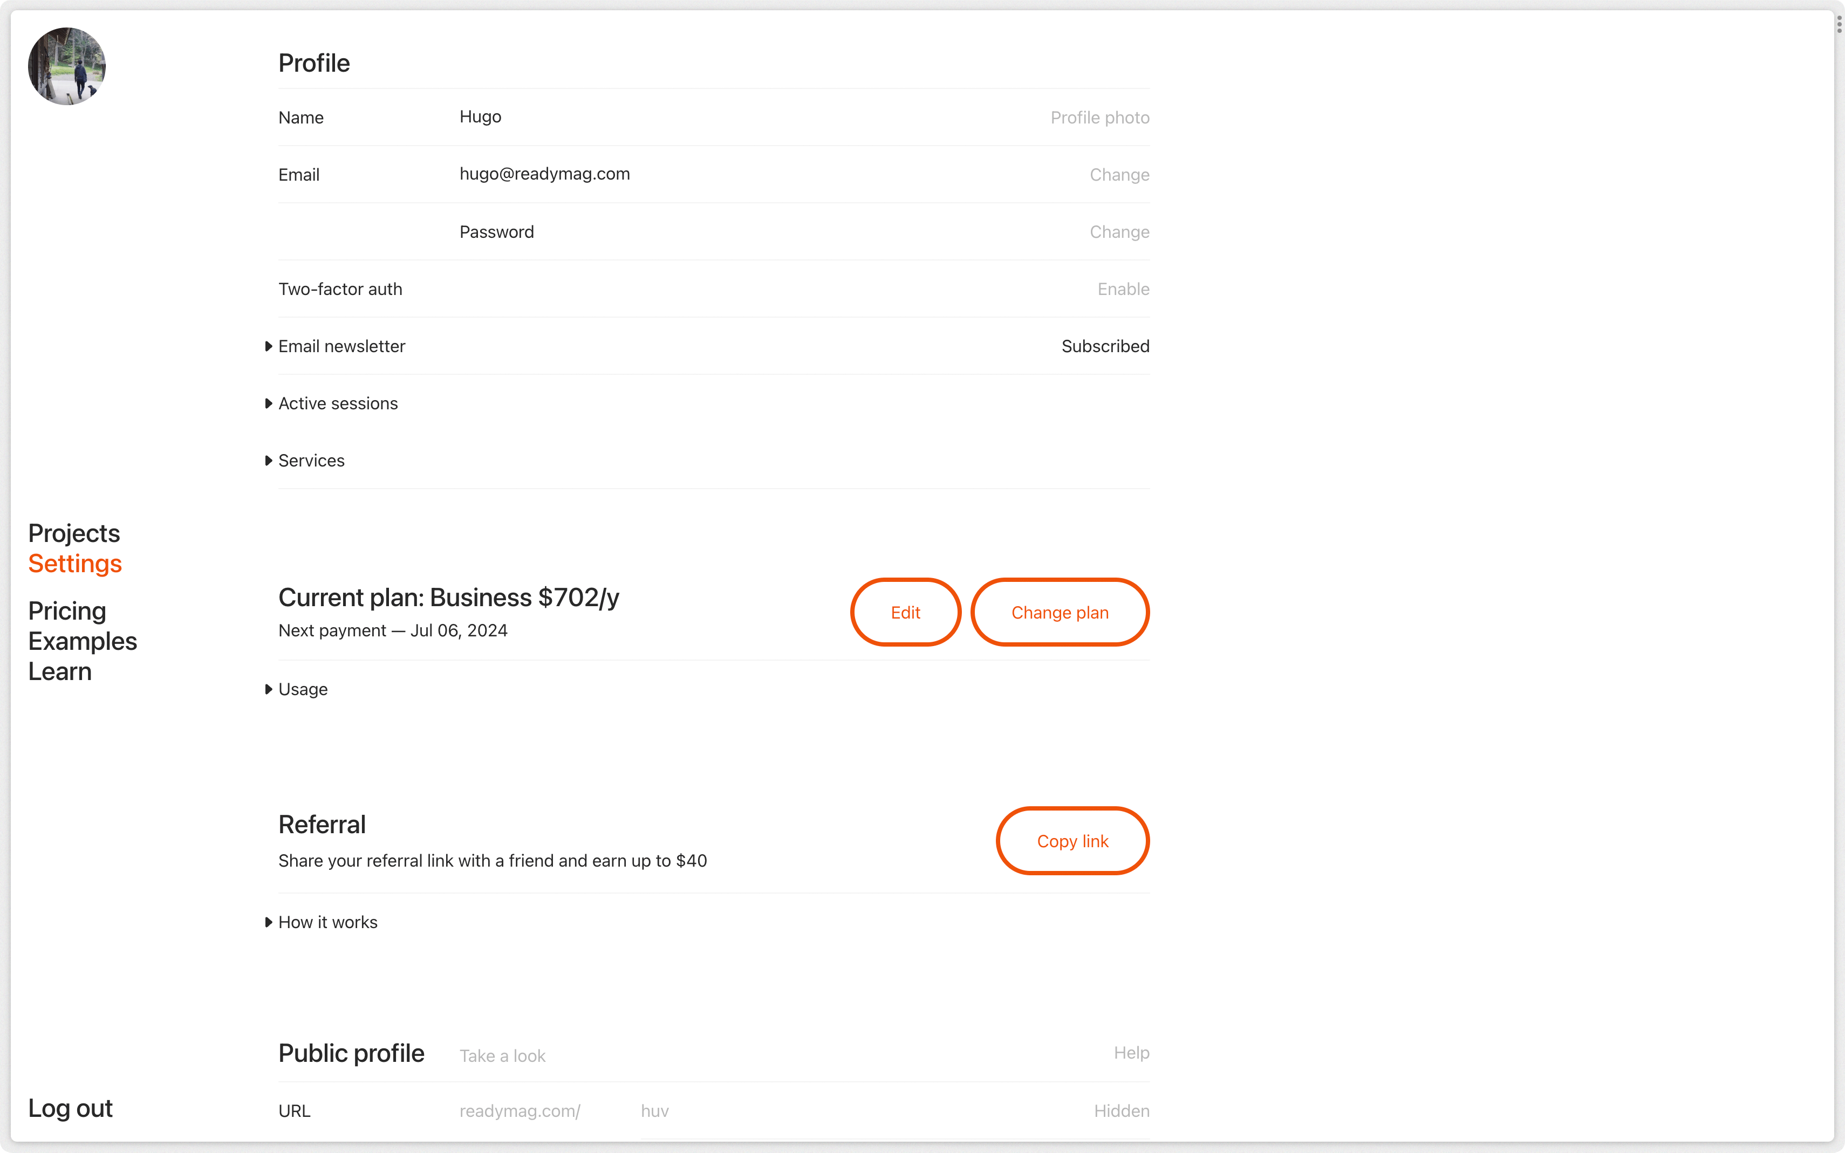Click the profile avatar photo
This screenshot has height=1153, width=1845.
pyautogui.click(x=67, y=67)
